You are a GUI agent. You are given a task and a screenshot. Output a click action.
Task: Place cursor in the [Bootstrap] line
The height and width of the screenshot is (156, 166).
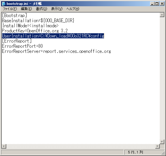(x=14, y=15)
